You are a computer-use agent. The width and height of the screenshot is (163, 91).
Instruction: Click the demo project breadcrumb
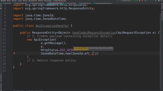(3, 1)
